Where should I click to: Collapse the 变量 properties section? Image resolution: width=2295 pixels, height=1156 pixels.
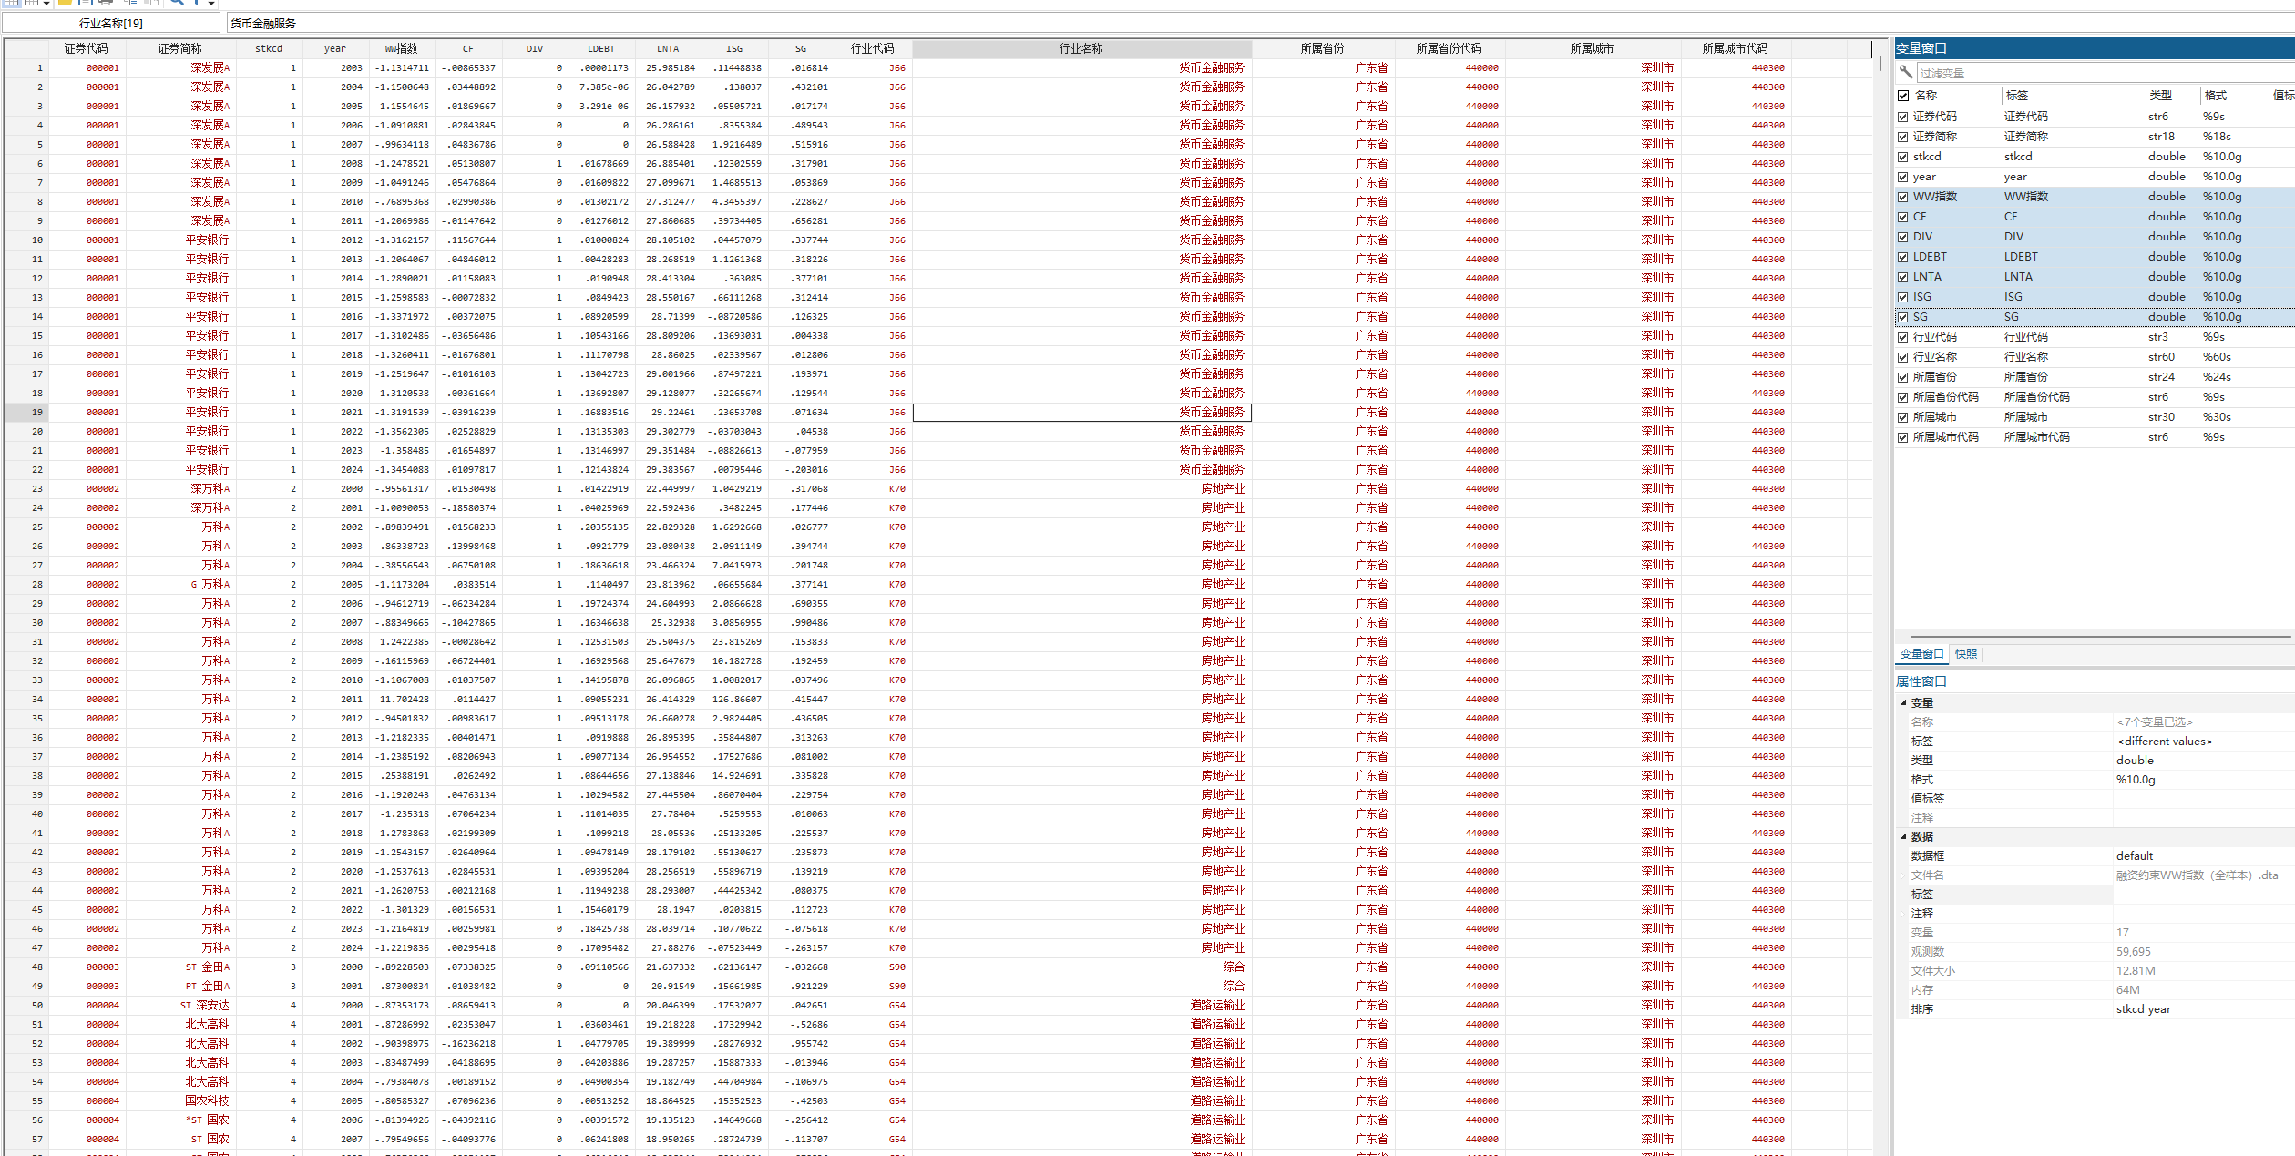pyautogui.click(x=1903, y=702)
